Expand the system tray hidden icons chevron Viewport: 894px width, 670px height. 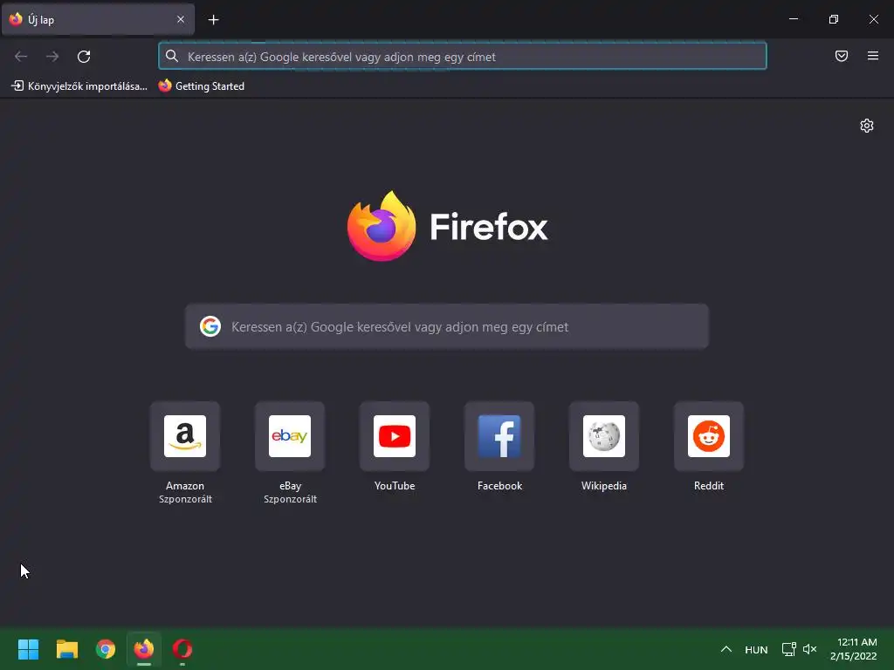pos(726,649)
